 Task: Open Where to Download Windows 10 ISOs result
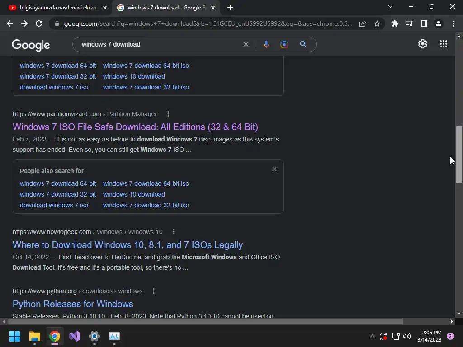point(128,245)
